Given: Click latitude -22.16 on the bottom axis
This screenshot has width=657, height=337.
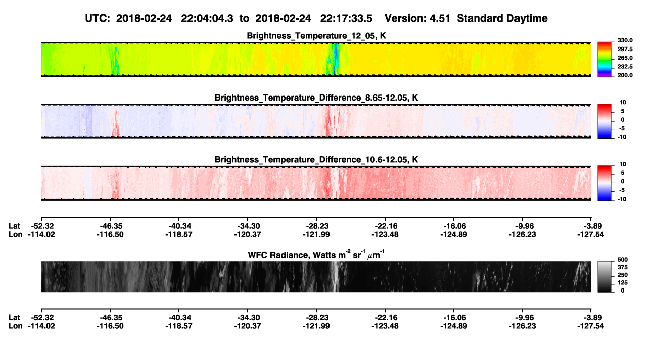Looking at the screenshot, I should (385, 317).
